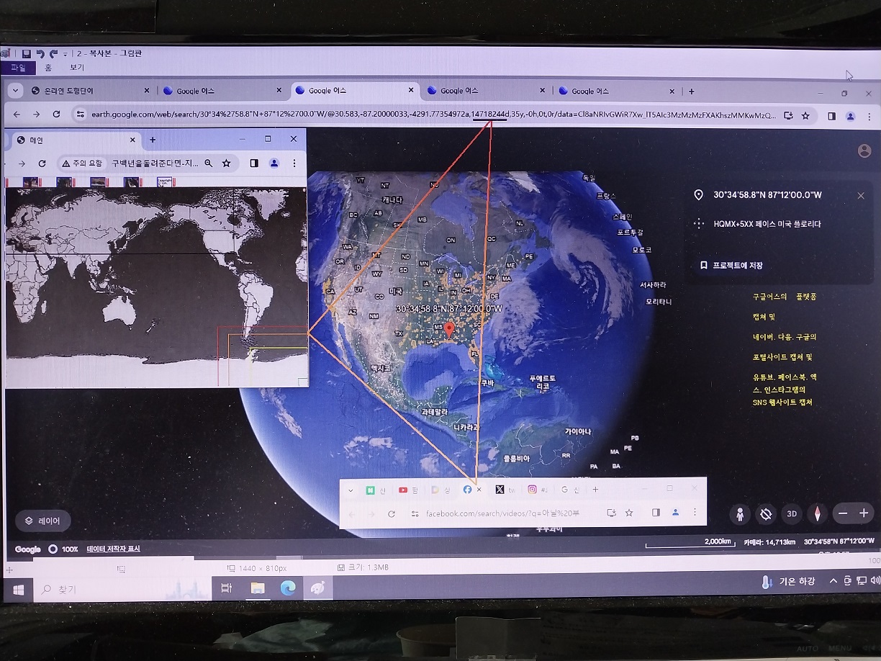Expand the system tray hidden icons
This screenshot has width=881, height=661.
[x=833, y=581]
